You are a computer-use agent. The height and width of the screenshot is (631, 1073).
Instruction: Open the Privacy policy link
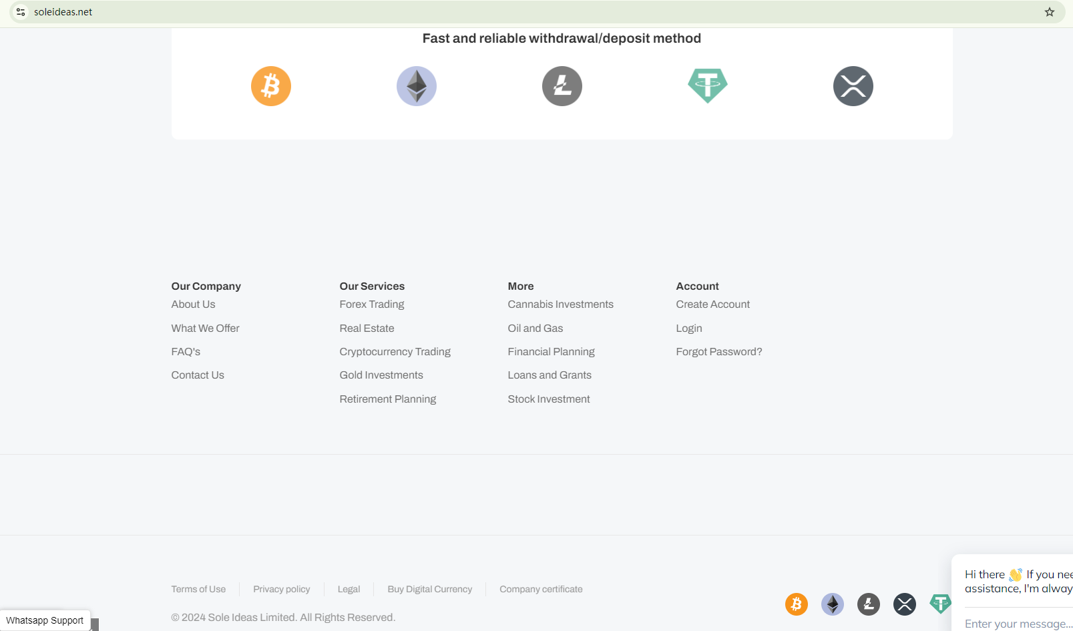282,590
